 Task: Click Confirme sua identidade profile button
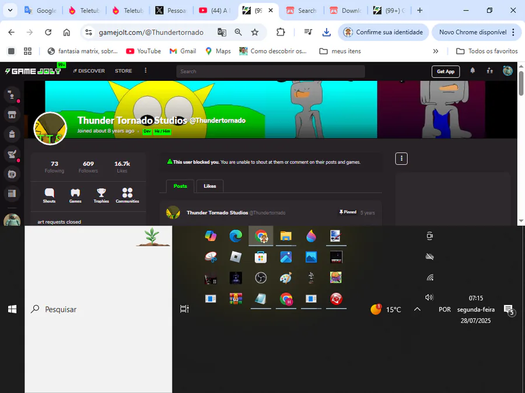click(x=383, y=32)
